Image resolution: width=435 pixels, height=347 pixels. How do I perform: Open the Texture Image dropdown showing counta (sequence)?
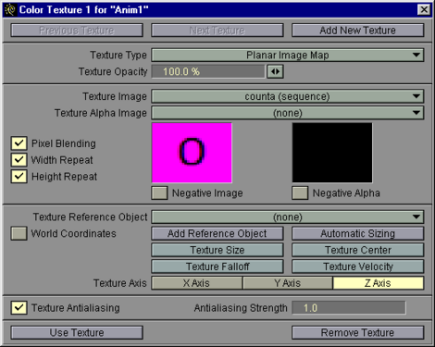(x=288, y=96)
